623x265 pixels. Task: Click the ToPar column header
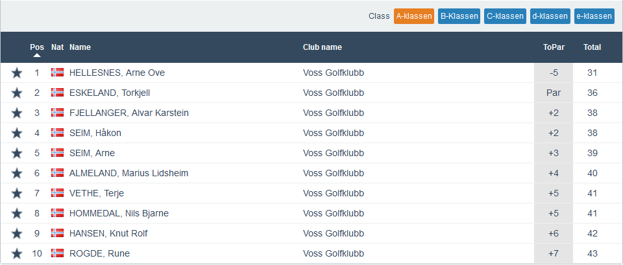tap(553, 47)
